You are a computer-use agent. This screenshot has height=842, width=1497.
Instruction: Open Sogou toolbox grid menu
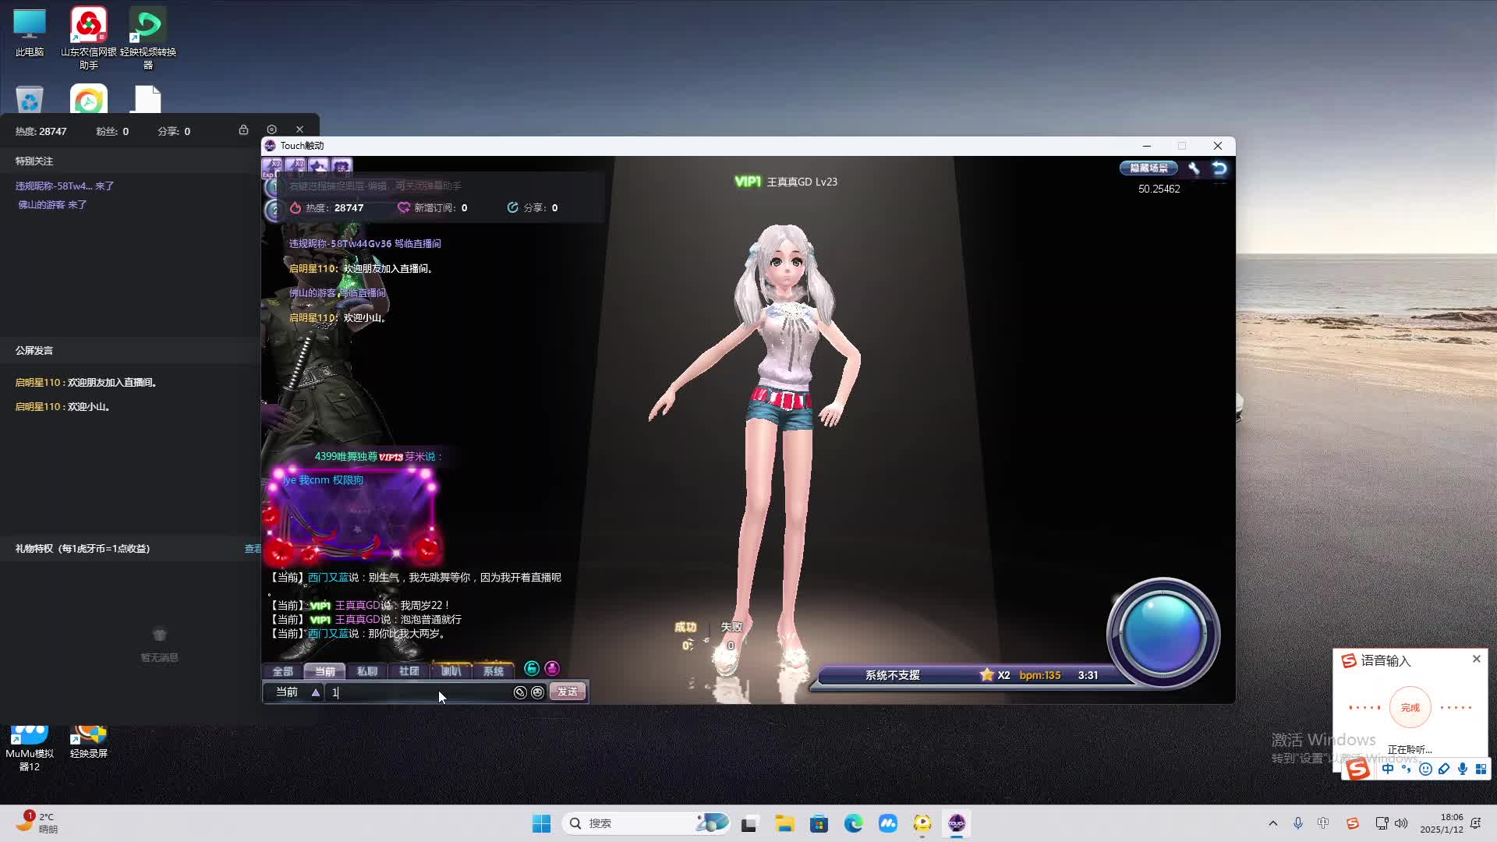coord(1481,769)
